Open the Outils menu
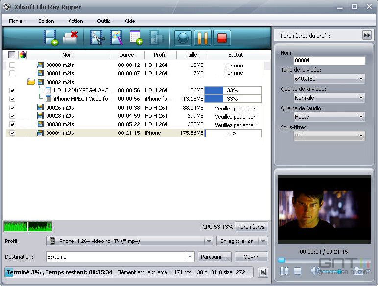This screenshot has height=286, width=378. 104,21
